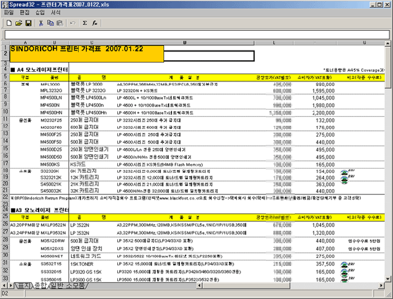Select row 18 header
Screen dimensions: 393x299
click(6, 171)
